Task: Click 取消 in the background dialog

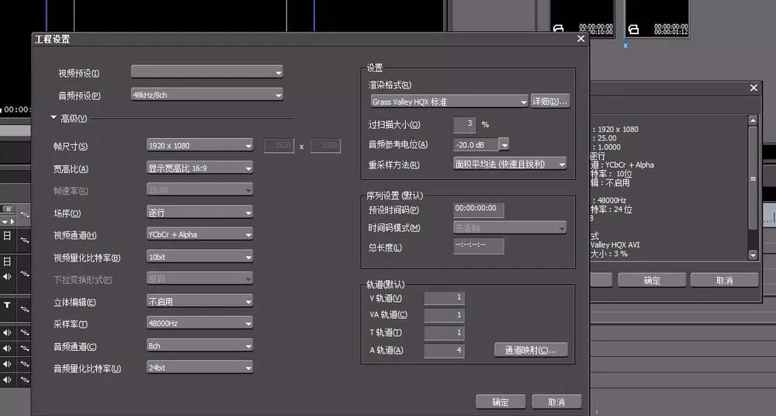Action: point(724,280)
